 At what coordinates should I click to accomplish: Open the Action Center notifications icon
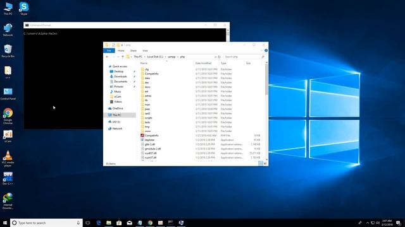click(x=399, y=223)
